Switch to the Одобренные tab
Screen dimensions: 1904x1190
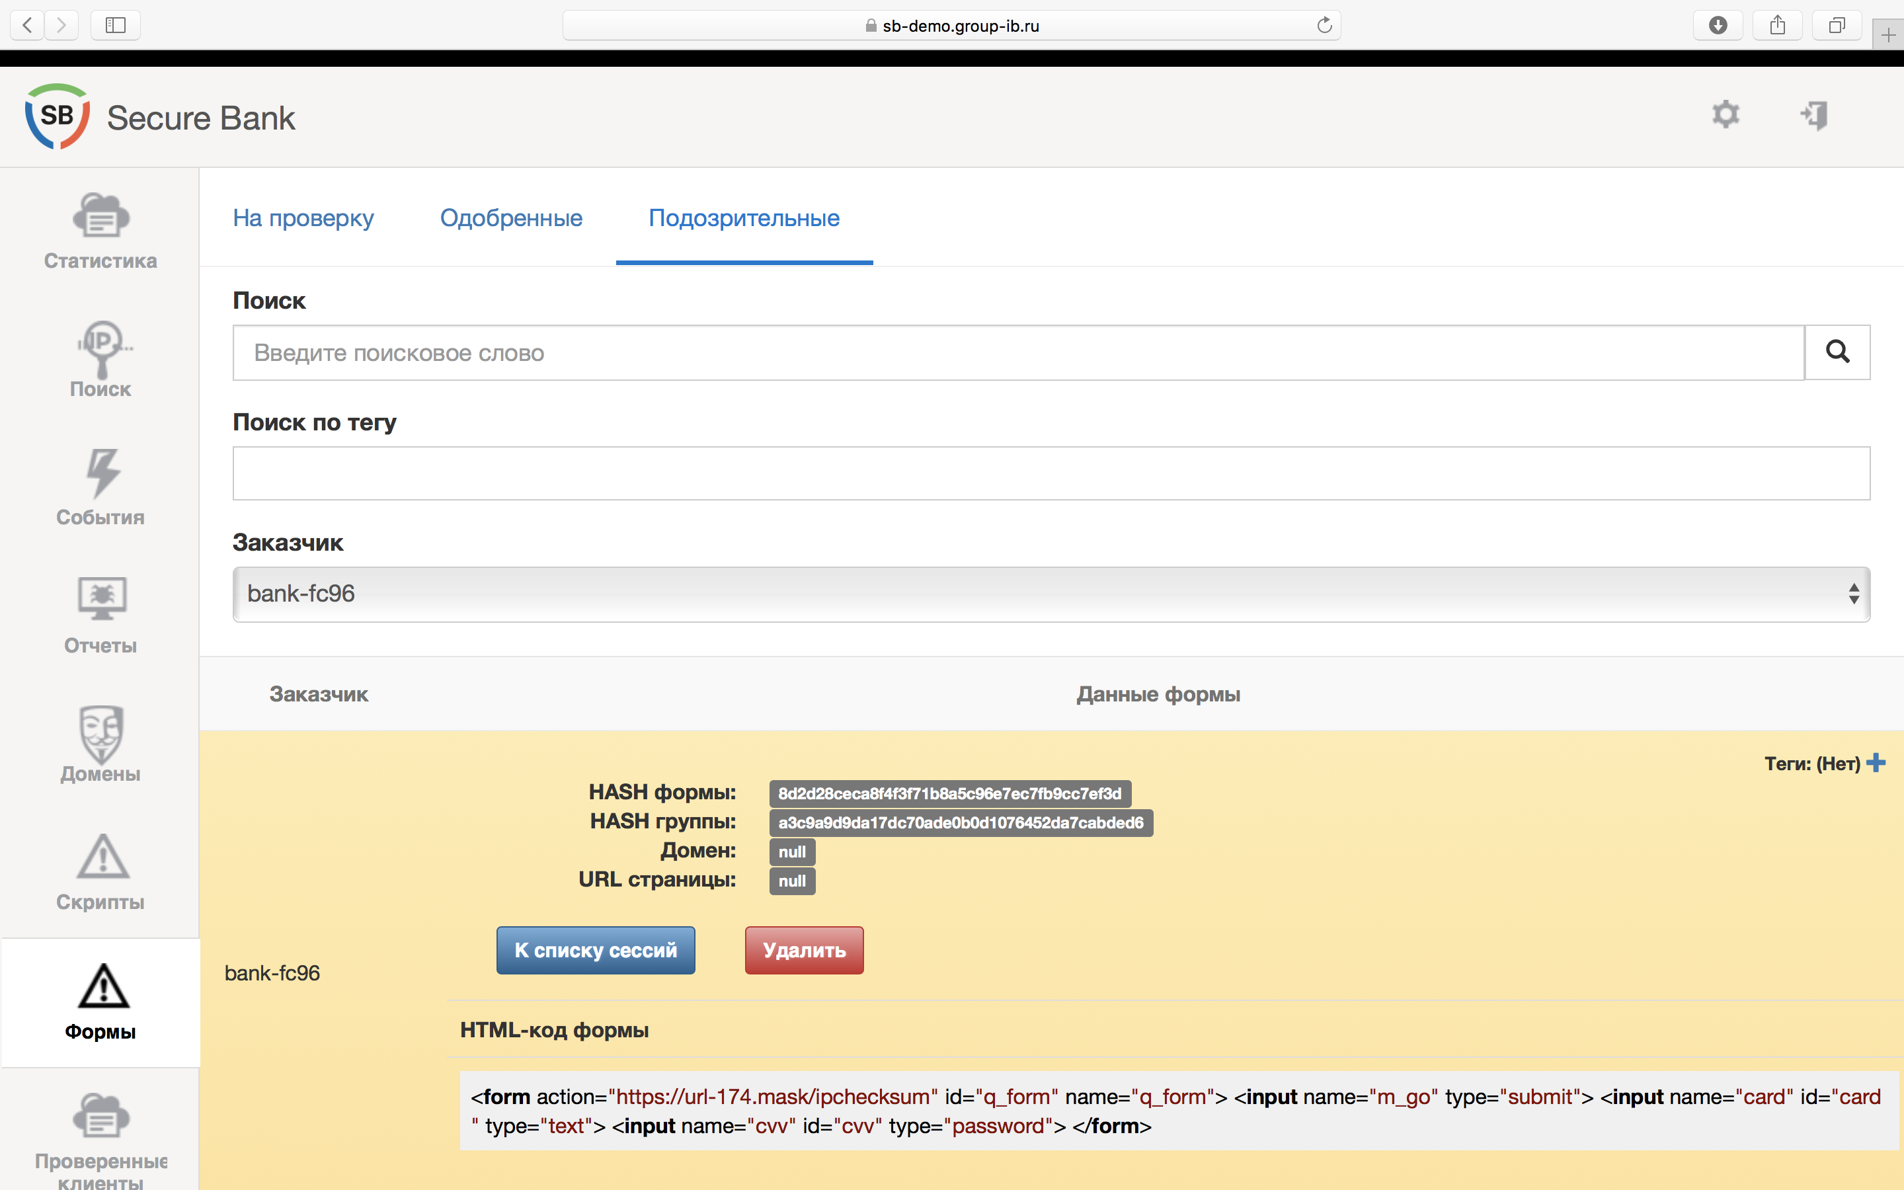tap(510, 218)
